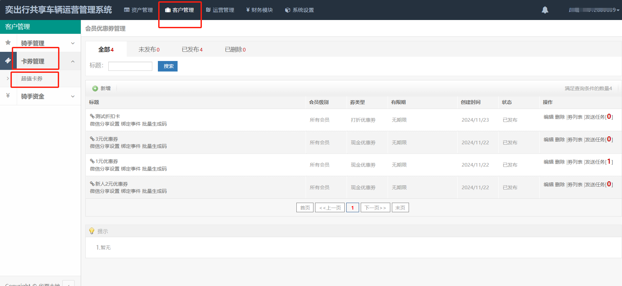This screenshot has width=622, height=286.
Task: Click the 3元优惠券 title text
Action: (x=107, y=139)
